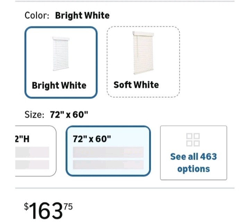Select the partially visible size tile ending in 2"H

click(36, 151)
